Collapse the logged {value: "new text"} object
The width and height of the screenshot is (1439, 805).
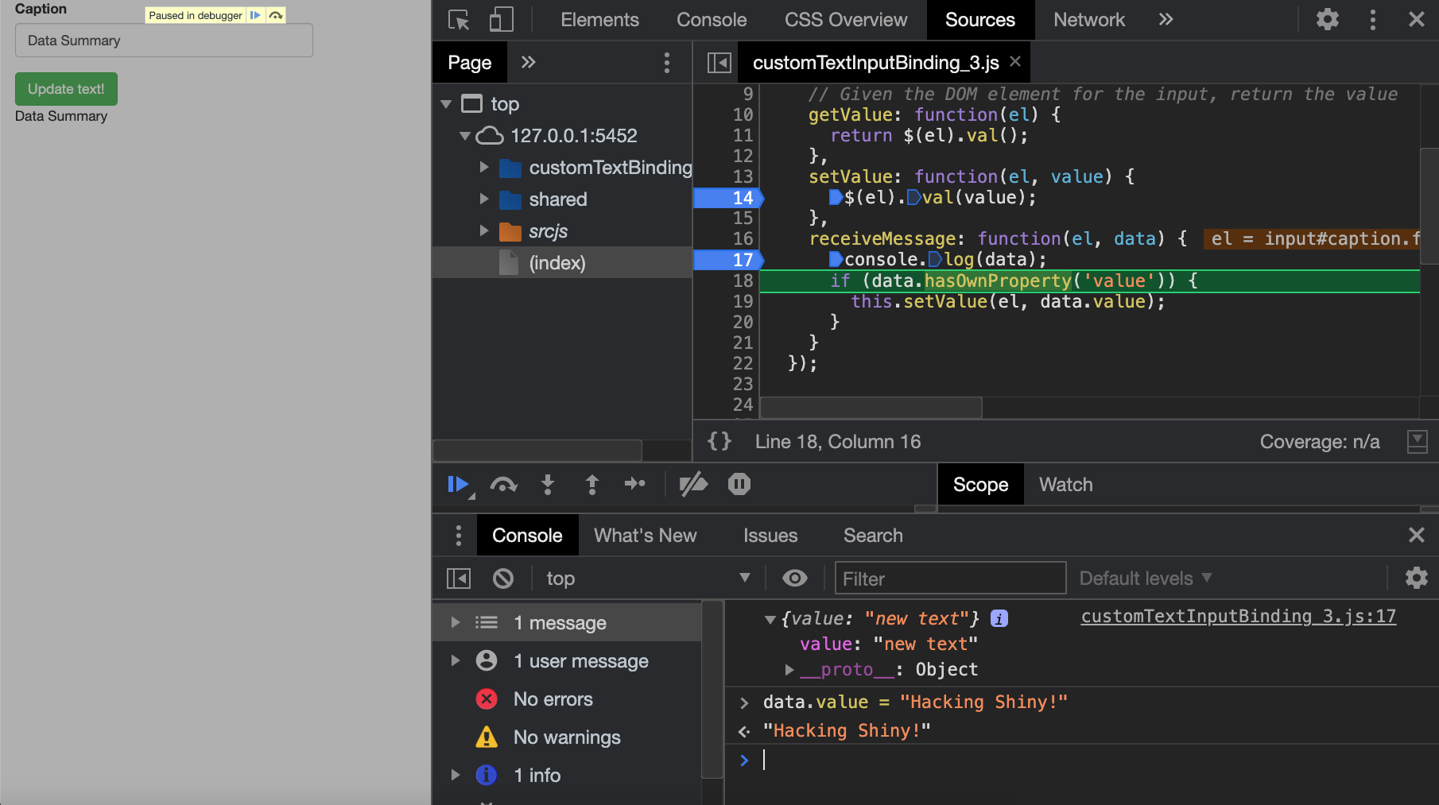770,619
